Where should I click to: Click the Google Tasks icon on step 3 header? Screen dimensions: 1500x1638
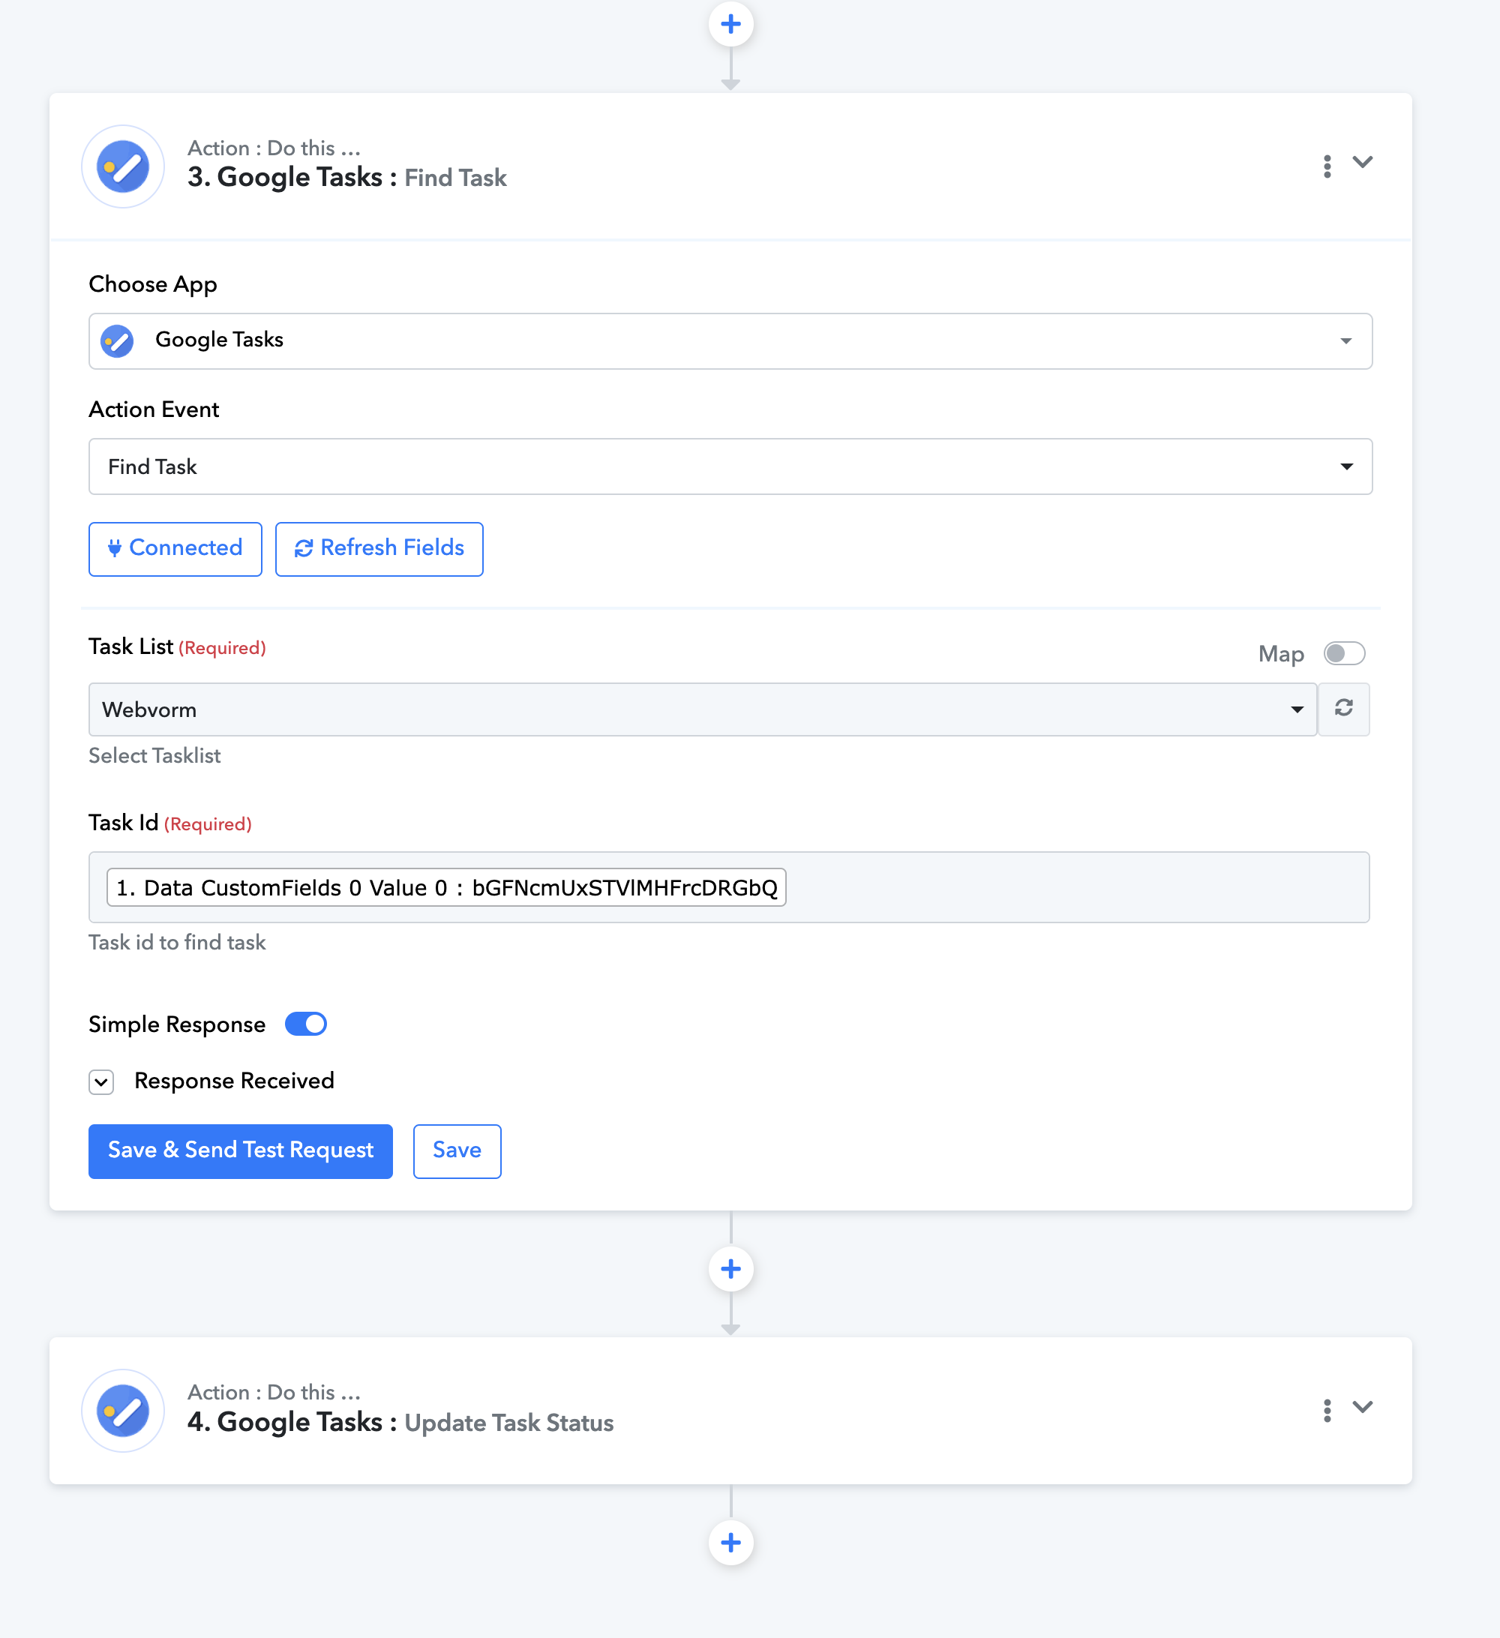click(x=123, y=166)
